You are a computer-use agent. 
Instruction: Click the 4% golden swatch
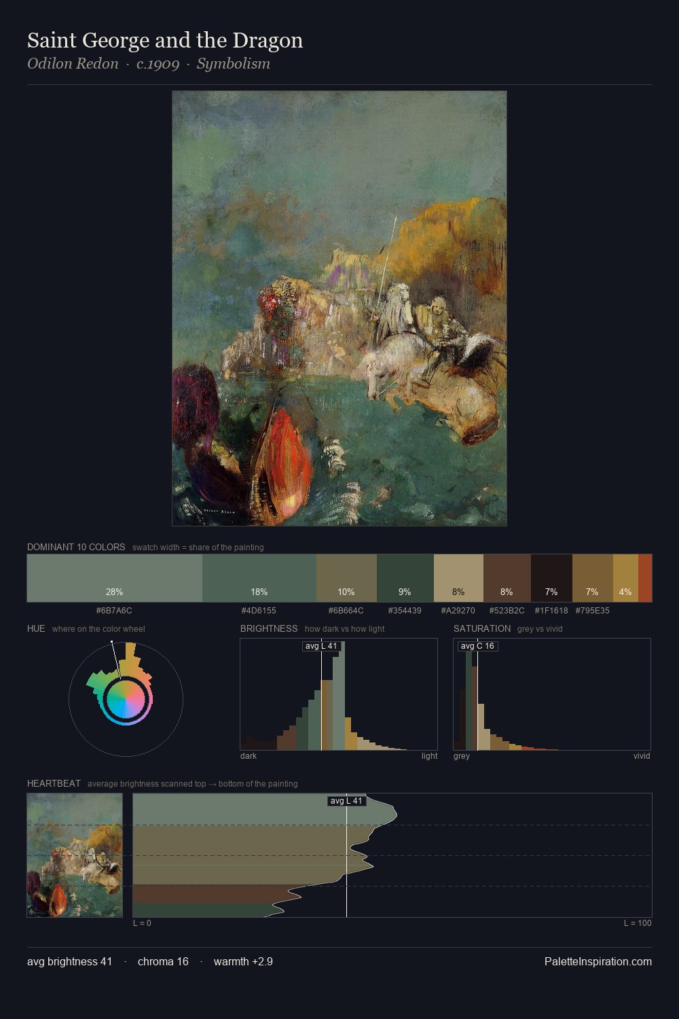625,578
